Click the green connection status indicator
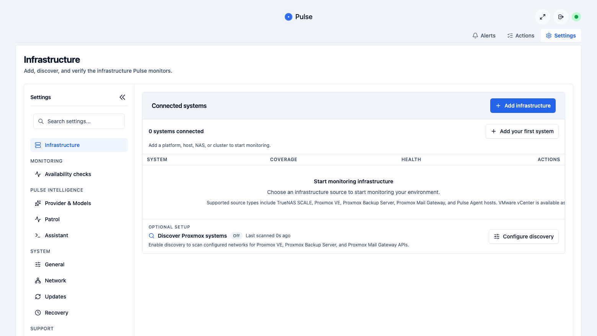Image resolution: width=597 pixels, height=336 pixels. click(x=576, y=17)
